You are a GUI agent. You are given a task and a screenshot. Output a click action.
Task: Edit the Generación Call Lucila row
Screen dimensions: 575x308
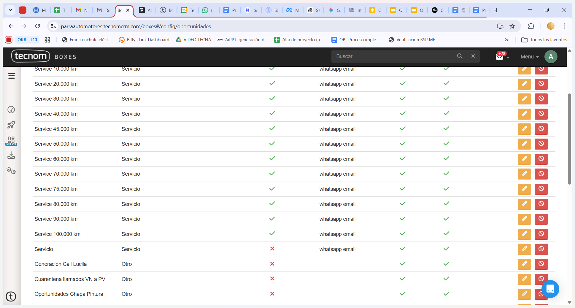click(x=524, y=264)
